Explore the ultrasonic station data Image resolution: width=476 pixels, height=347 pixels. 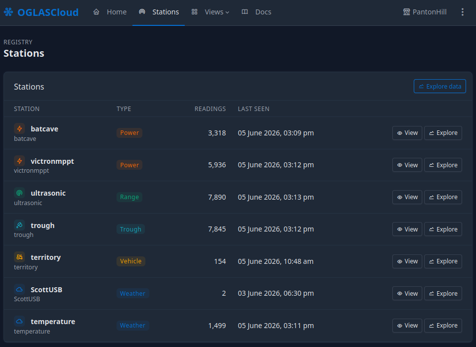click(443, 197)
